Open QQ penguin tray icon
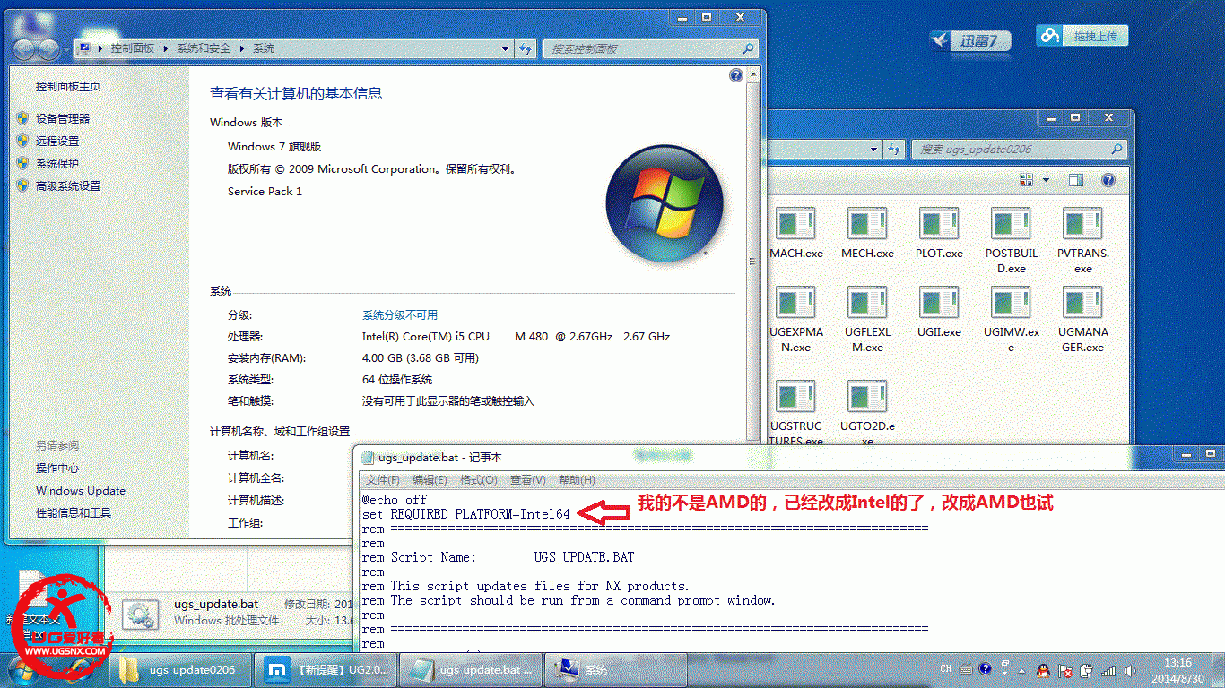The height and width of the screenshot is (688, 1225). 1043,669
